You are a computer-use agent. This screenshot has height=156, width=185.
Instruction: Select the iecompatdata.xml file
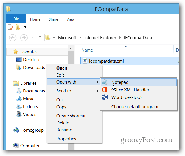pos(130,61)
